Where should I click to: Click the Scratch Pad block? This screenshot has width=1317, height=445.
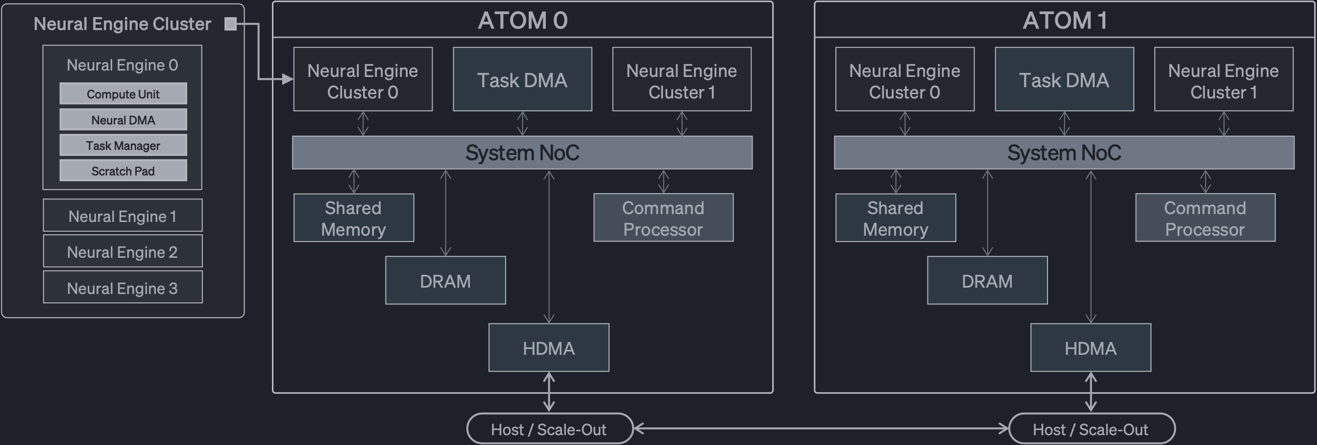click(x=123, y=171)
